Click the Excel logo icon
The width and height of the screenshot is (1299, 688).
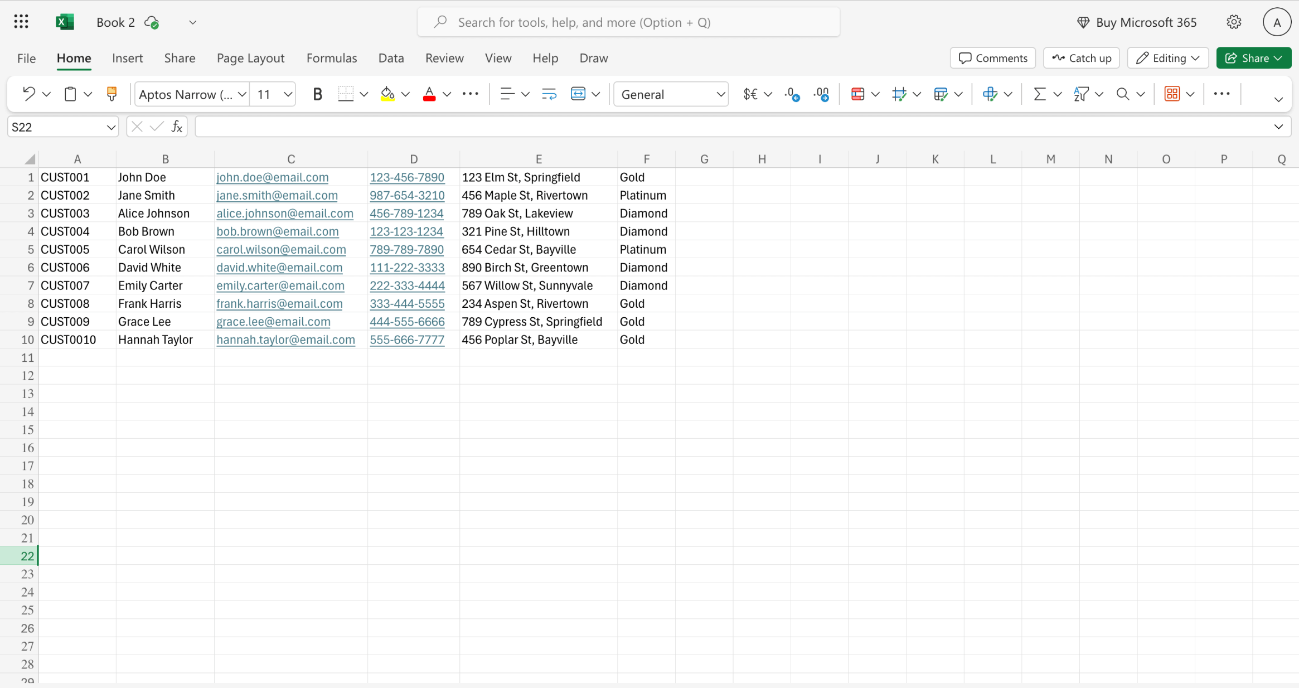tap(65, 22)
